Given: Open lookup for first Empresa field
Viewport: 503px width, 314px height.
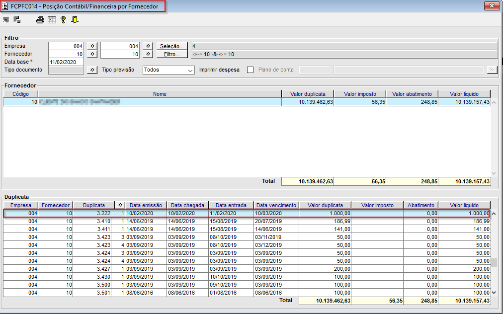Looking at the screenshot, I should click(92, 46).
